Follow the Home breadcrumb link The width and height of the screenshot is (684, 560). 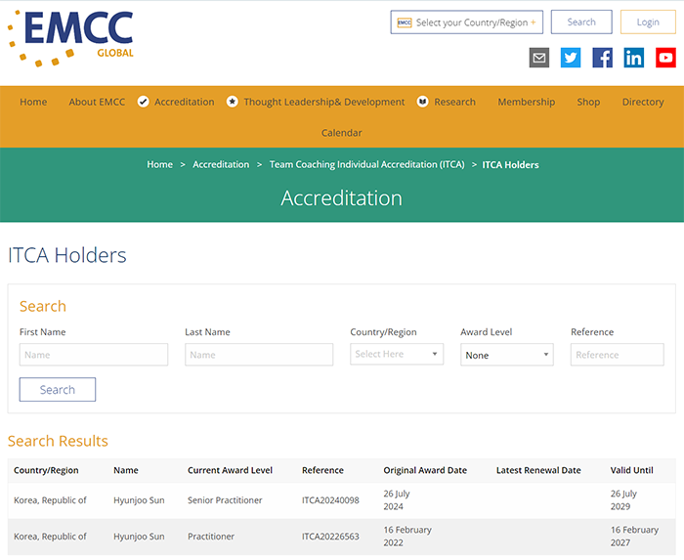(x=159, y=164)
